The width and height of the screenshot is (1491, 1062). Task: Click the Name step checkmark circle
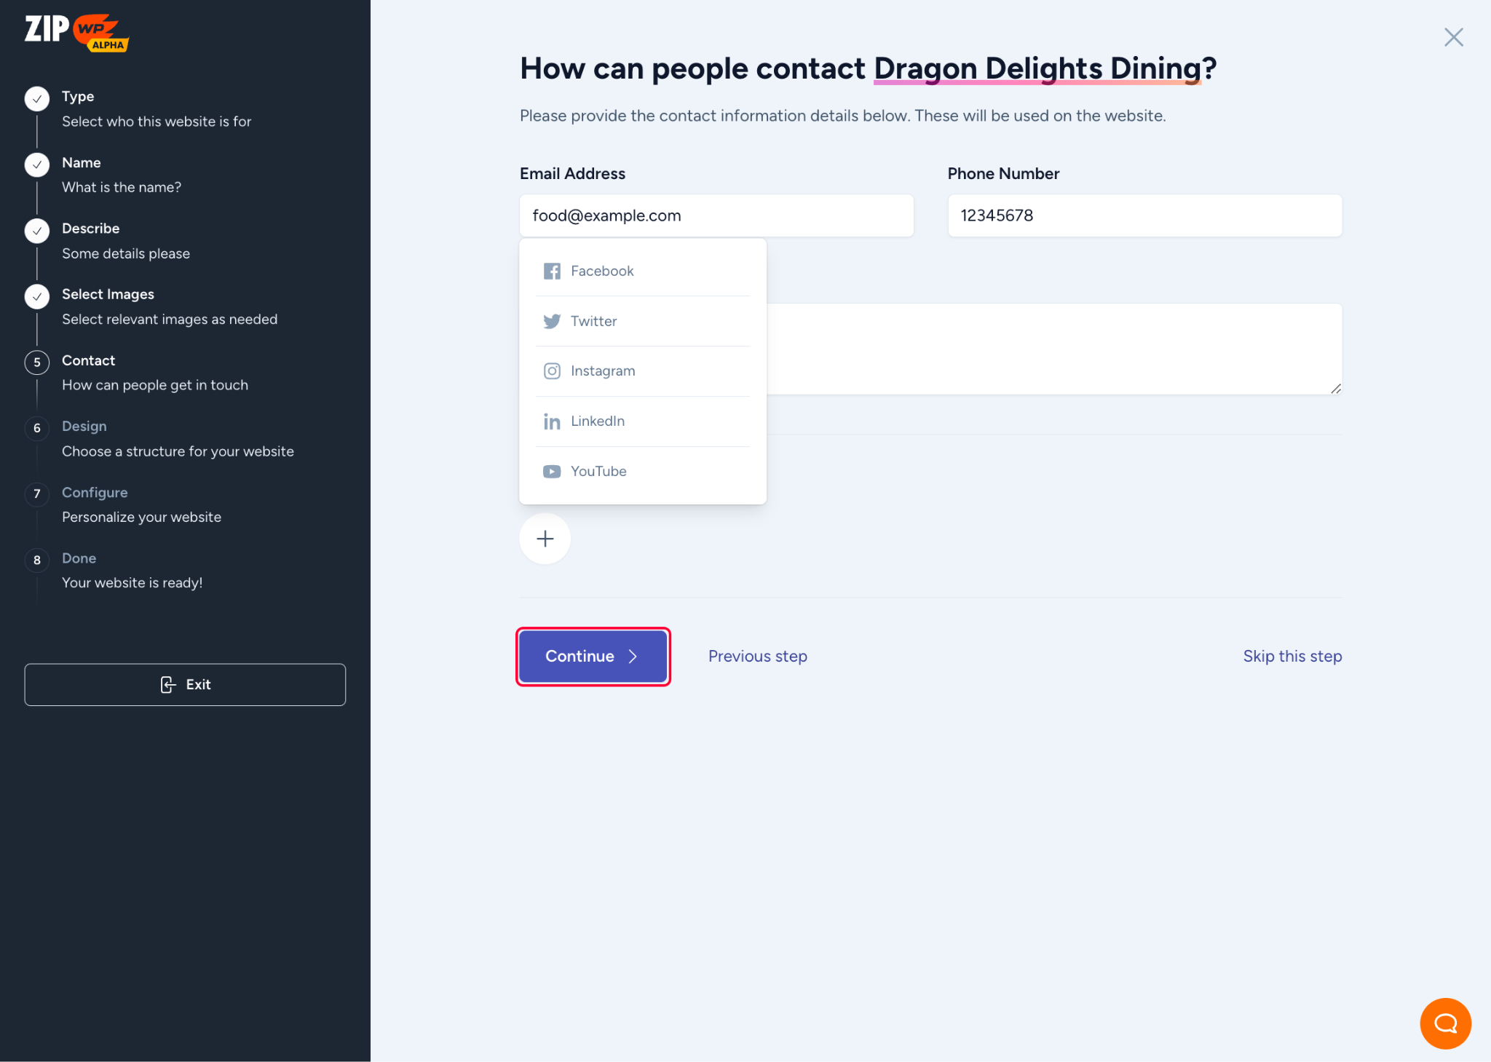pyautogui.click(x=37, y=165)
